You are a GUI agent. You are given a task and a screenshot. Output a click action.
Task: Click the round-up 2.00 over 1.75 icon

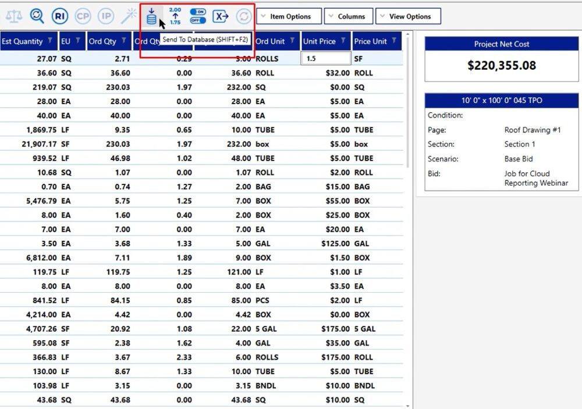(175, 16)
